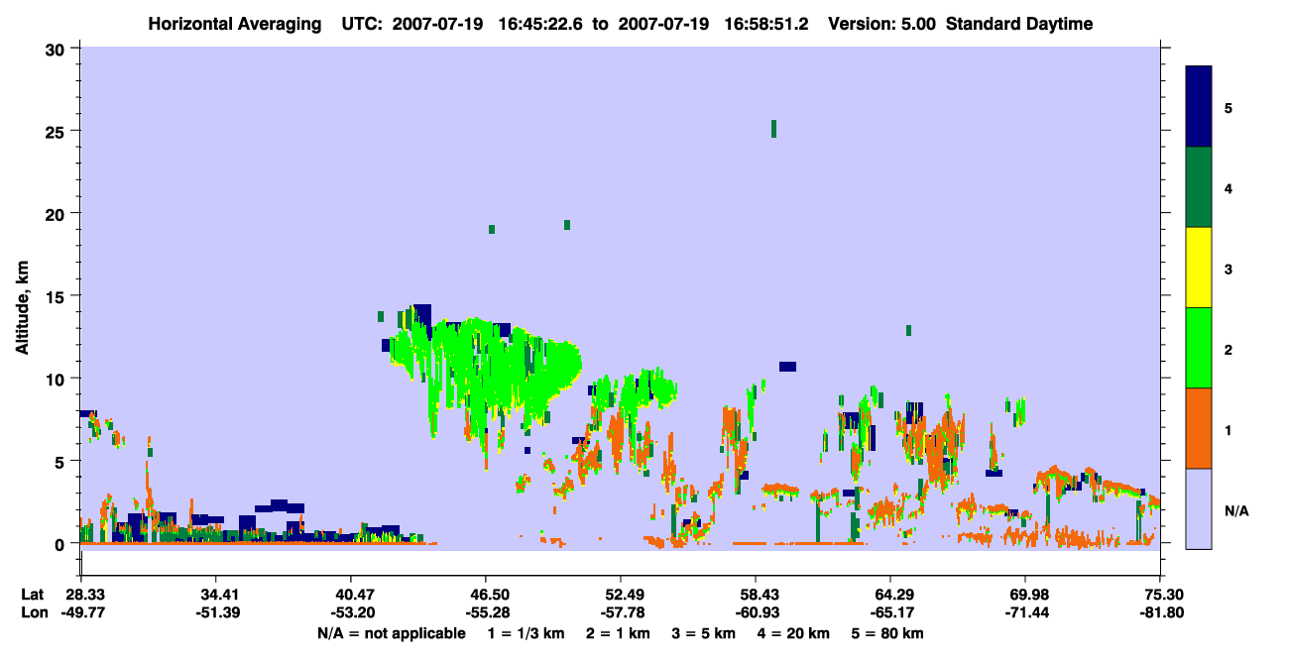This screenshot has height=661, width=1289.
Task: Click the 'Lon' row label
Action: [33, 613]
